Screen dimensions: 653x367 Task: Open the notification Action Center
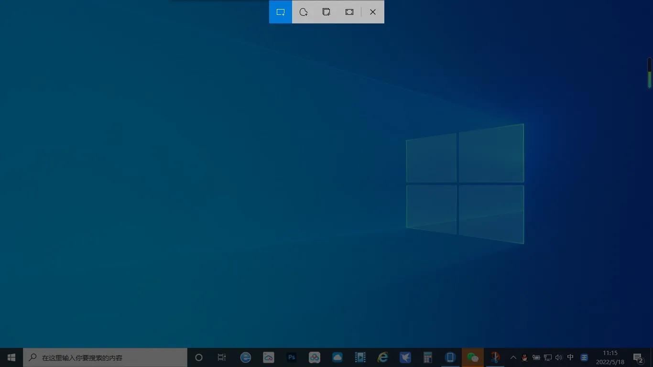coord(638,357)
